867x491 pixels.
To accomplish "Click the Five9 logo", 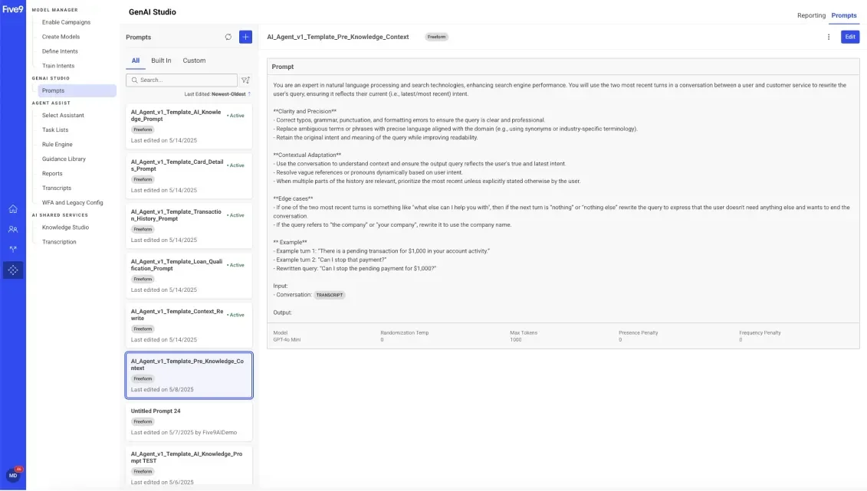I will (x=13, y=11).
